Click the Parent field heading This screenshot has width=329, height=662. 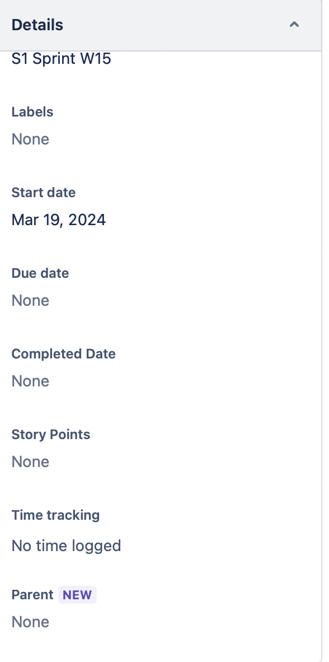click(x=32, y=595)
